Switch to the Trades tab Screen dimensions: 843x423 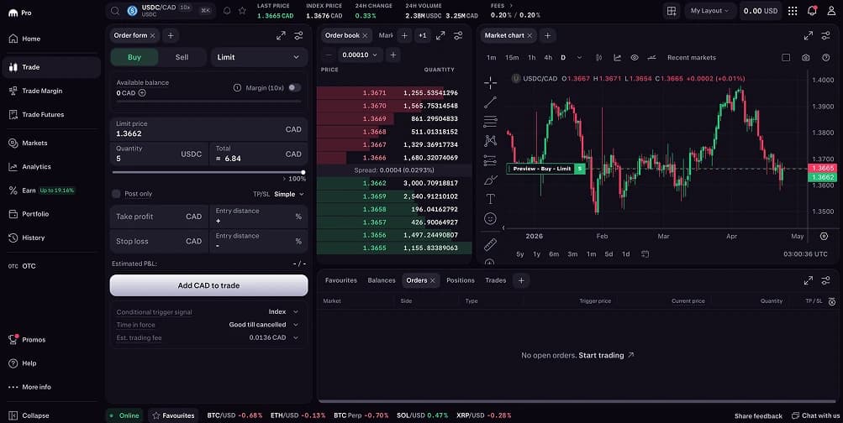495,280
